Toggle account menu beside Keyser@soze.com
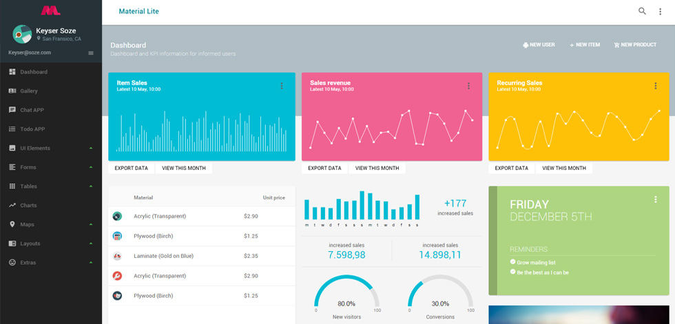 point(91,53)
